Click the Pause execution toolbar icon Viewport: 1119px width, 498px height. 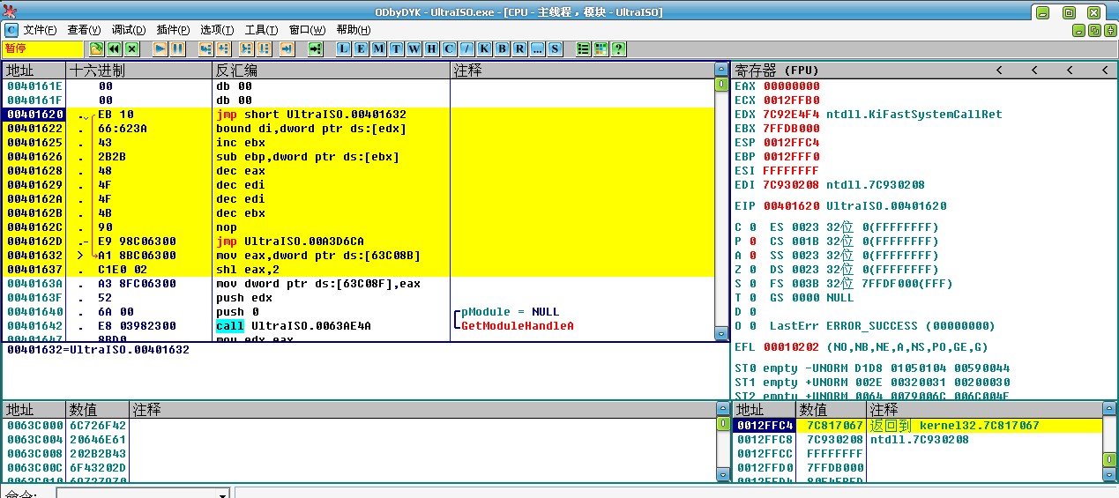tap(177, 48)
